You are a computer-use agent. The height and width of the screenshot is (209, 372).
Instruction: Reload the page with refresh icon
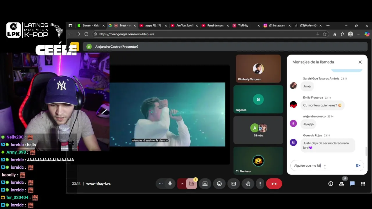point(86,34)
